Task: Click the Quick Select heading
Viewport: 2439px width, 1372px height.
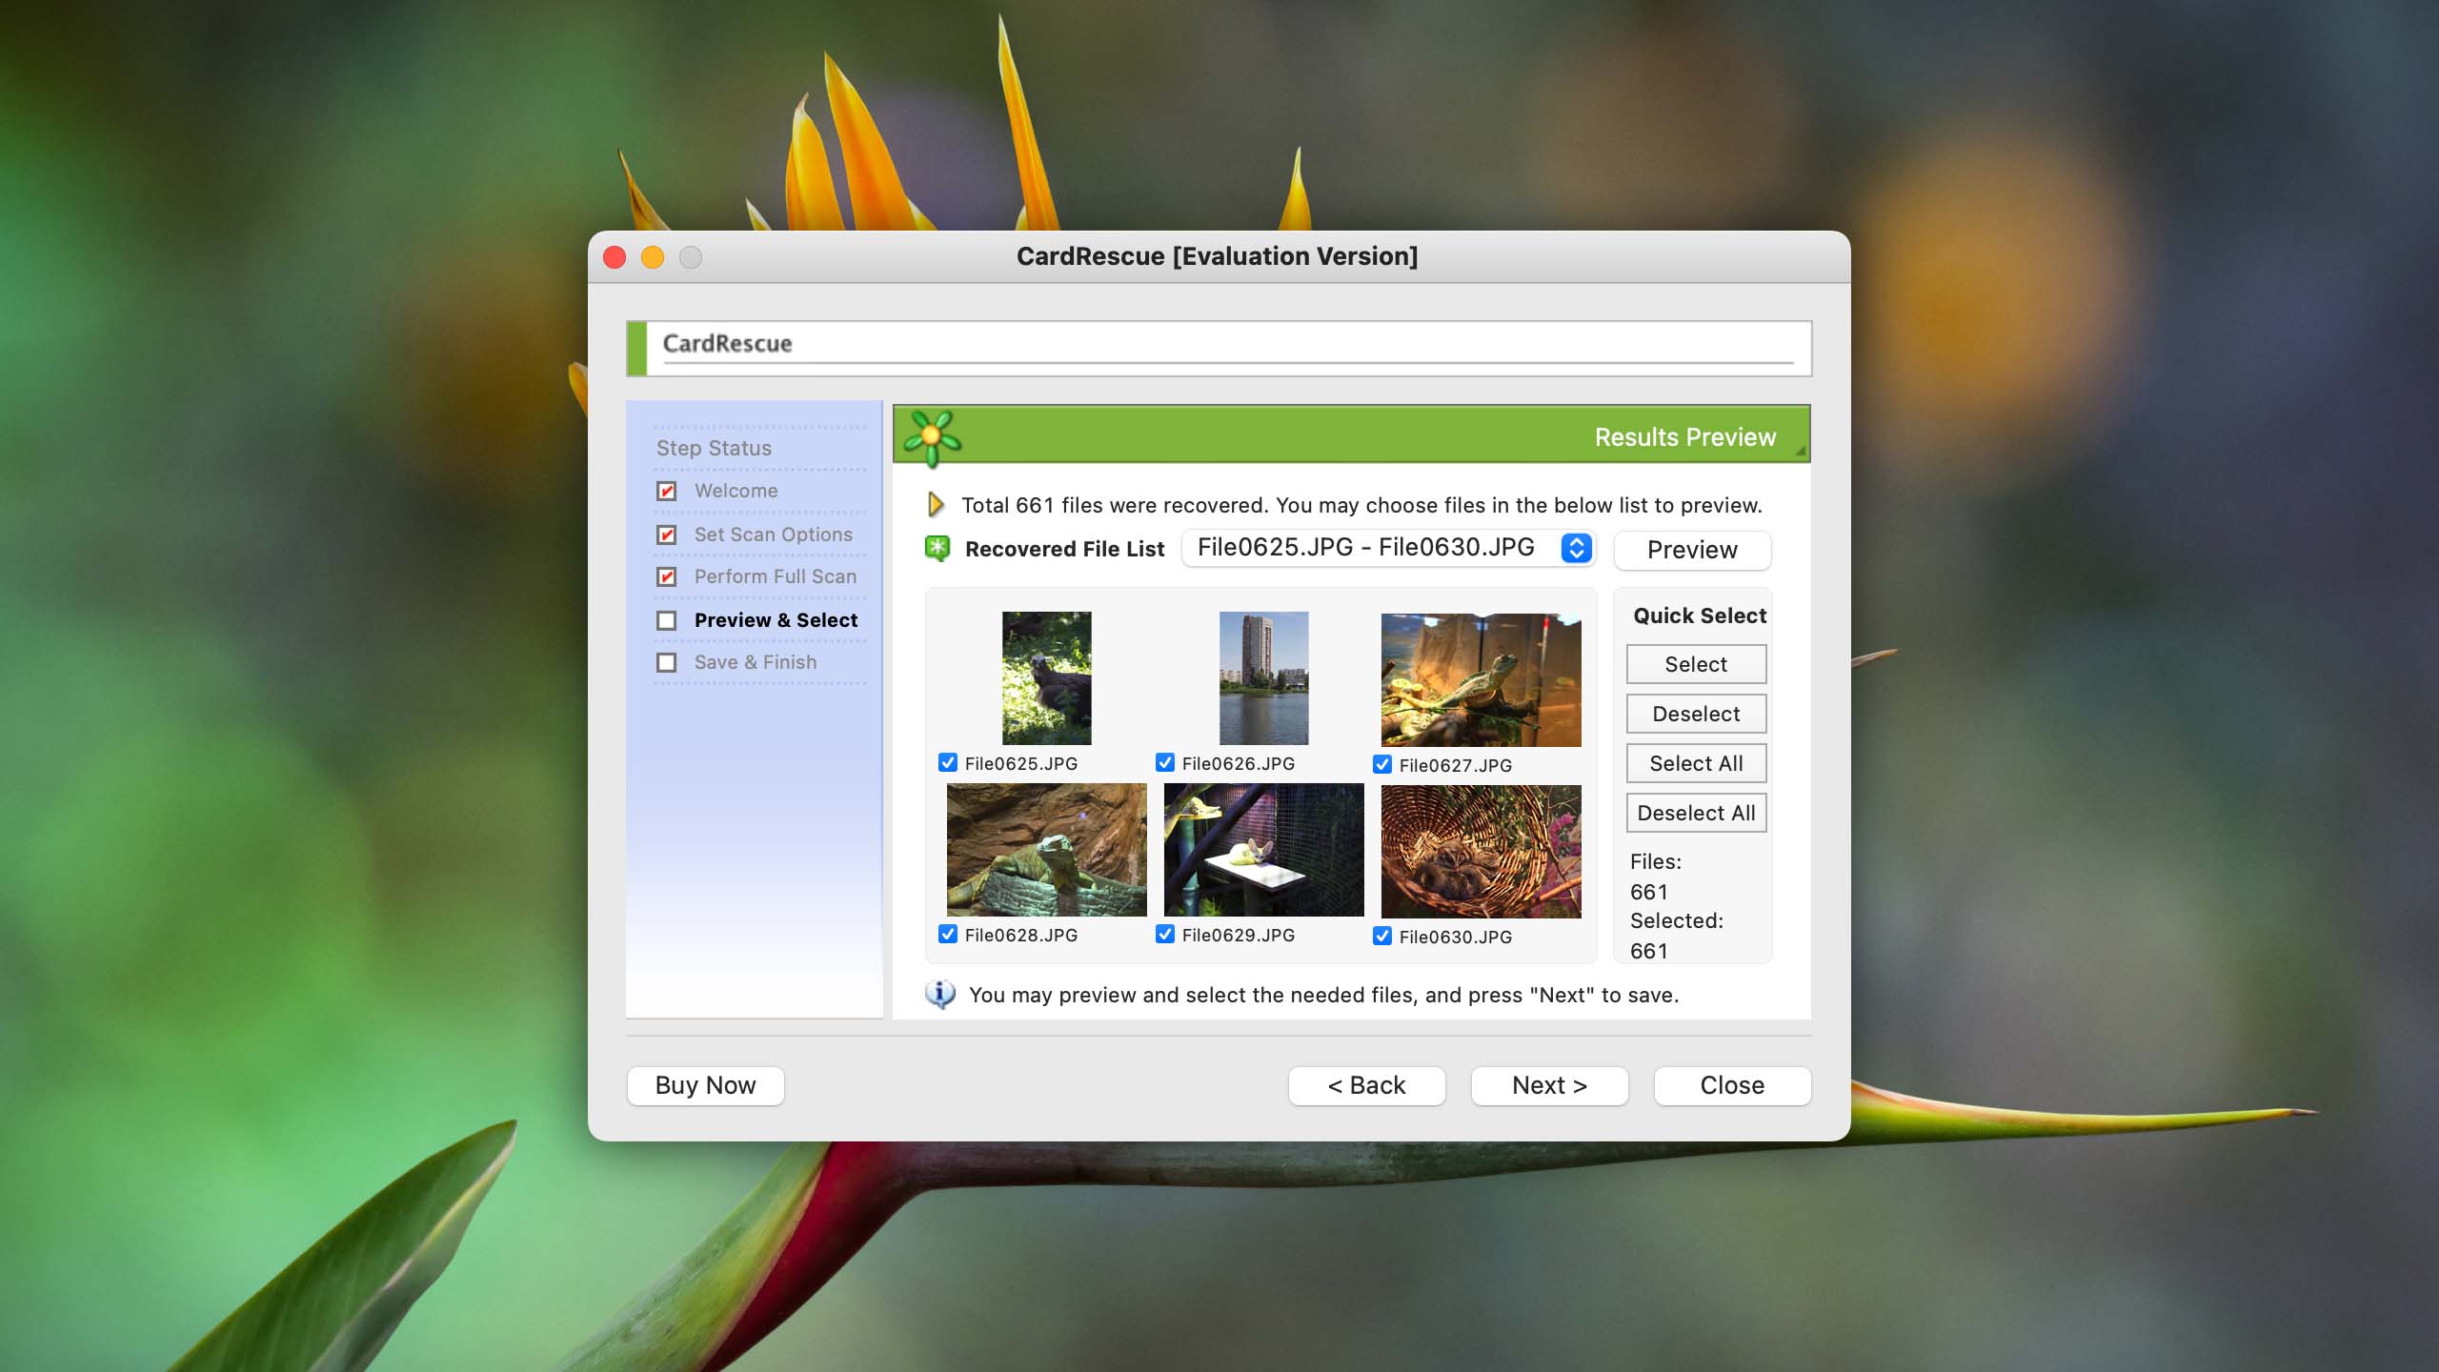Action: coord(1700,615)
